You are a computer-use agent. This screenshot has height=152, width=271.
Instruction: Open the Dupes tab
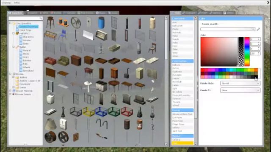pos(101,13)
